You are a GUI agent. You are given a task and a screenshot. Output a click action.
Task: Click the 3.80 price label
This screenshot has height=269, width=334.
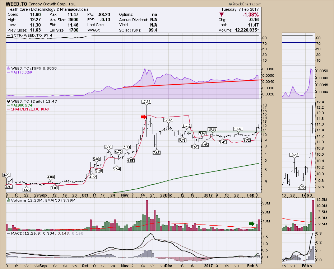pyautogui.click(x=55, y=188)
